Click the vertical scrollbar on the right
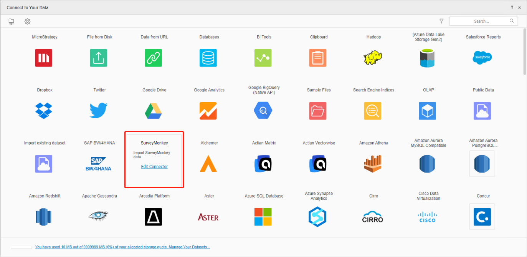Image resolution: width=527 pixels, height=257 pixels. [x=524, y=52]
